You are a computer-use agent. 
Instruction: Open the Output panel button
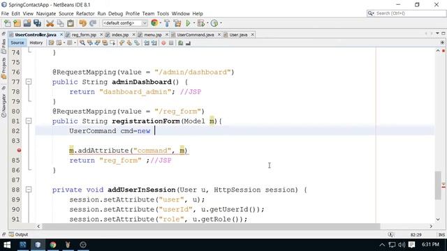19,234
